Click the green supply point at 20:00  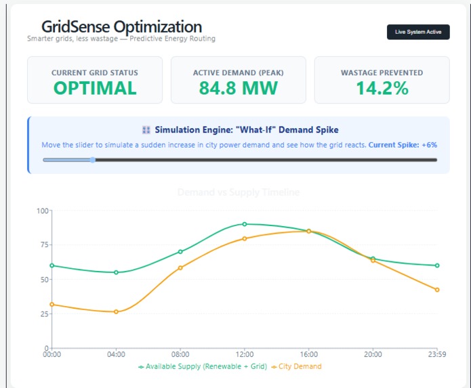[373, 259]
